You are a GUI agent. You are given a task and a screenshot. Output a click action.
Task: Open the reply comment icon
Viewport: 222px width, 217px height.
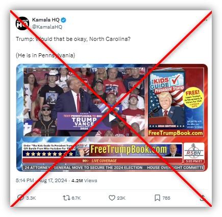pos(21,198)
